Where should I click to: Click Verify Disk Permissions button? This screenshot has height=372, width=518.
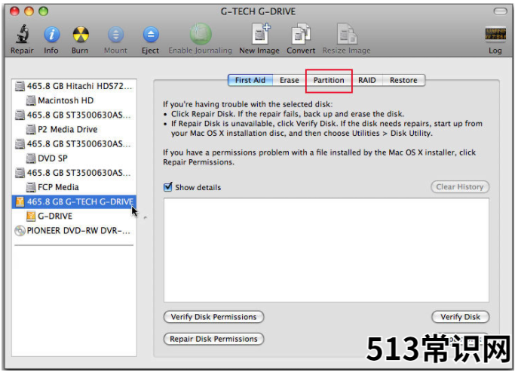point(213,317)
